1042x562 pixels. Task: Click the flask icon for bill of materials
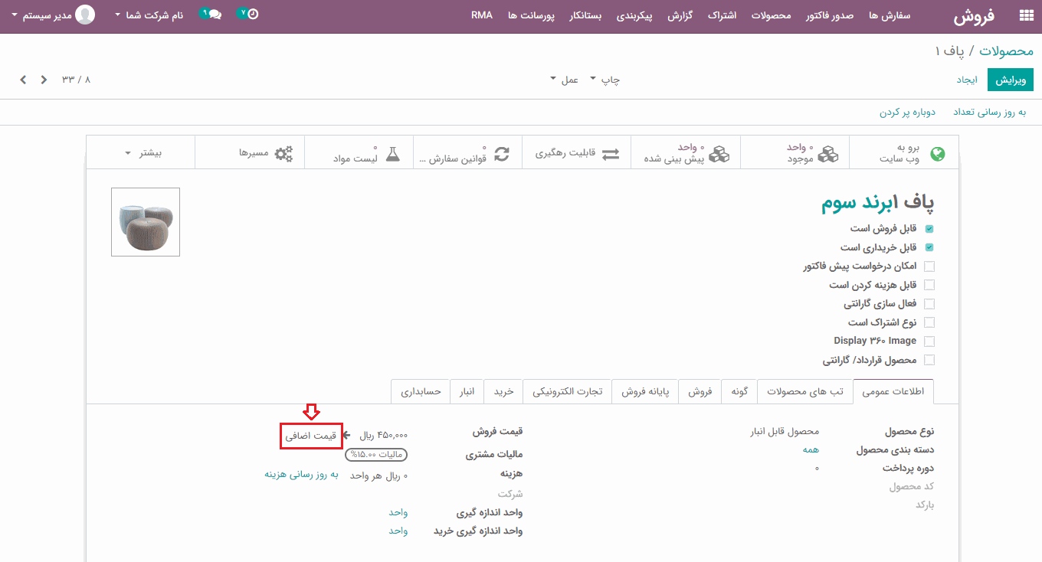pos(392,153)
